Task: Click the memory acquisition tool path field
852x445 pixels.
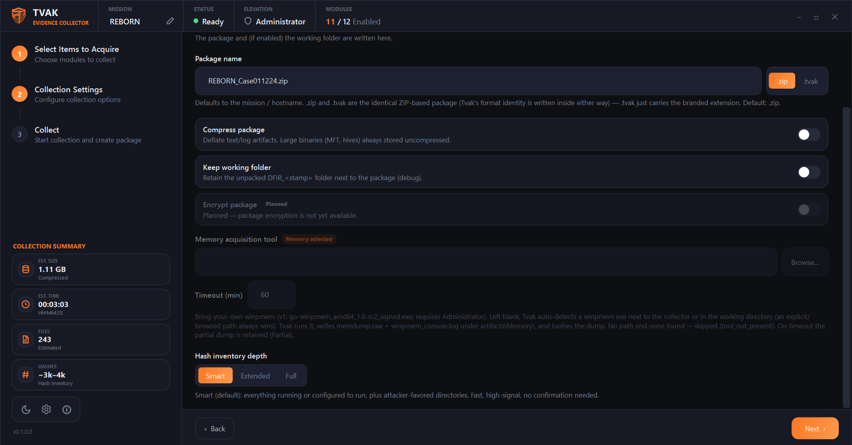Action: [x=486, y=262]
